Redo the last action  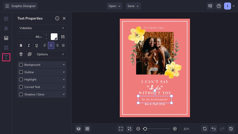(222, 129)
